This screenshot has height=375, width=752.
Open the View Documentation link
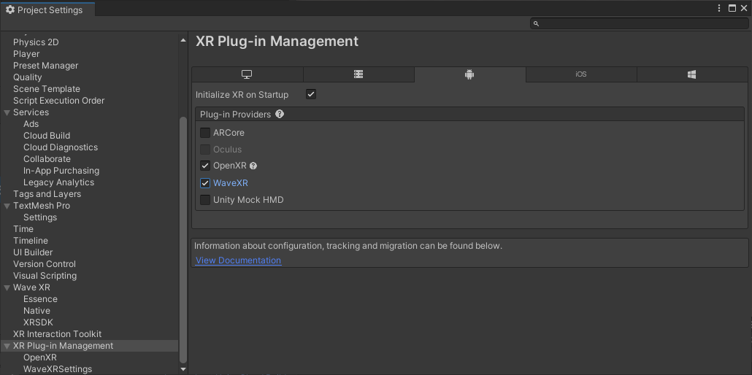point(238,260)
